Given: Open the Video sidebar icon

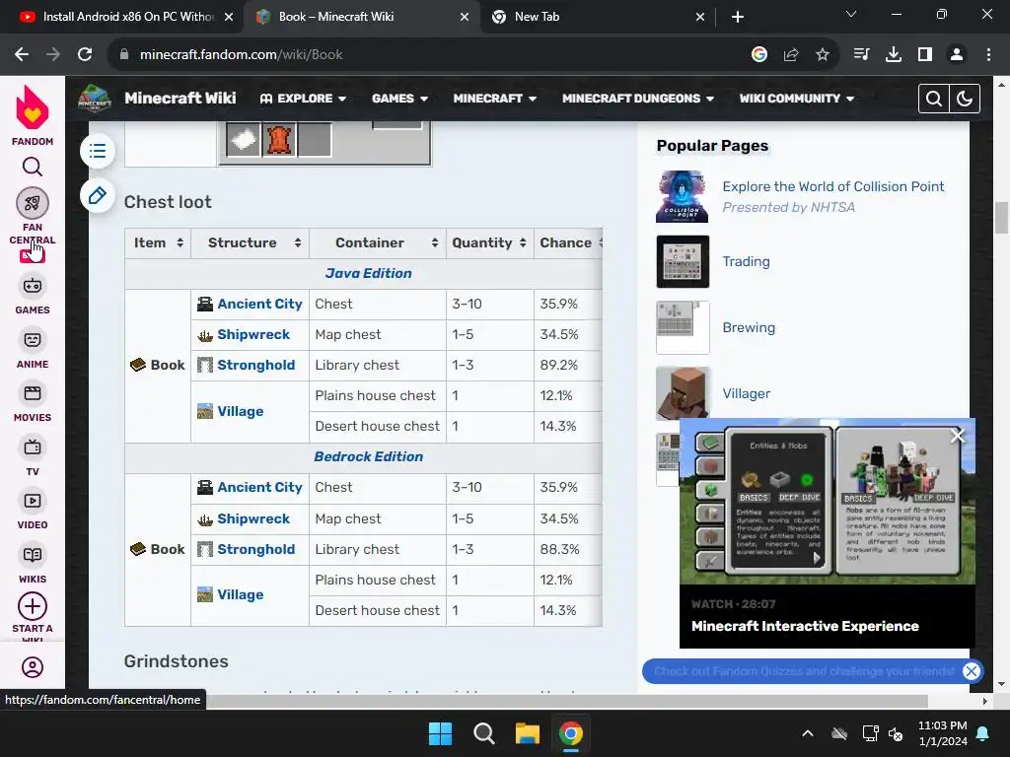Looking at the screenshot, I should point(33,501).
